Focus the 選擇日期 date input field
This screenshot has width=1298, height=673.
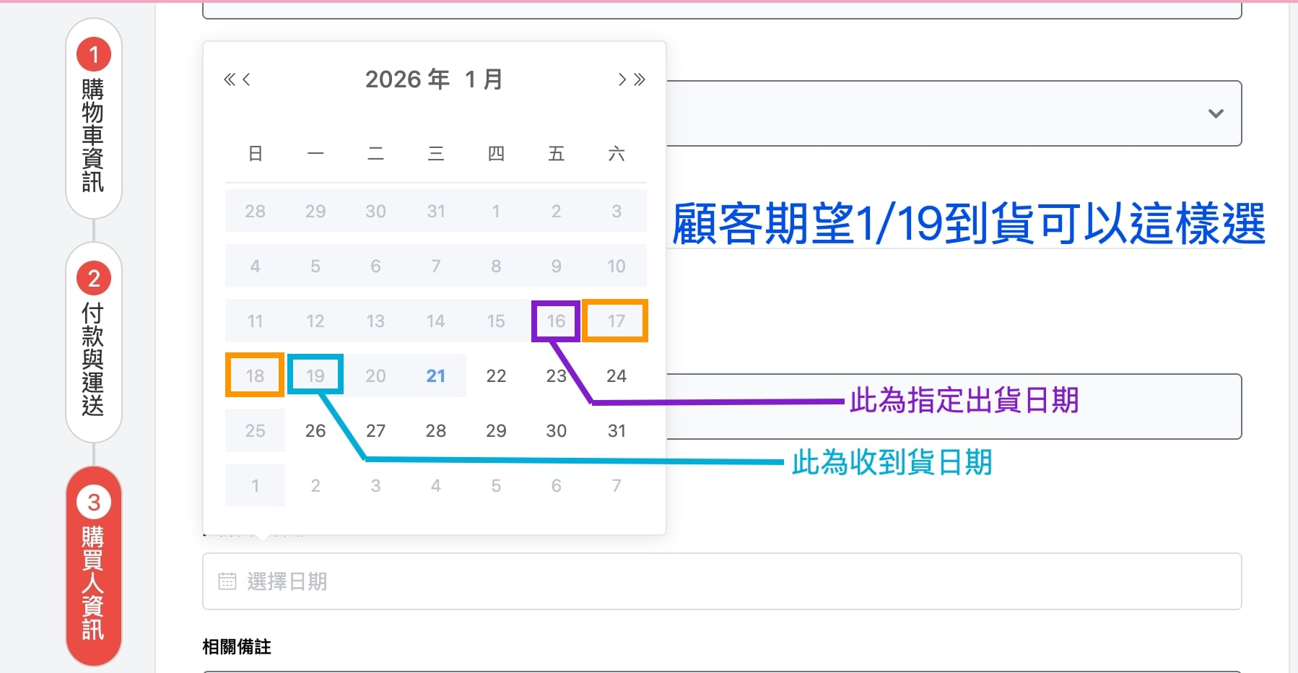pyautogui.click(x=722, y=581)
